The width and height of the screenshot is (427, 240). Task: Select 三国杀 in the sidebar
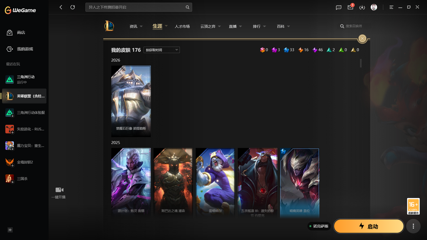coord(24,179)
